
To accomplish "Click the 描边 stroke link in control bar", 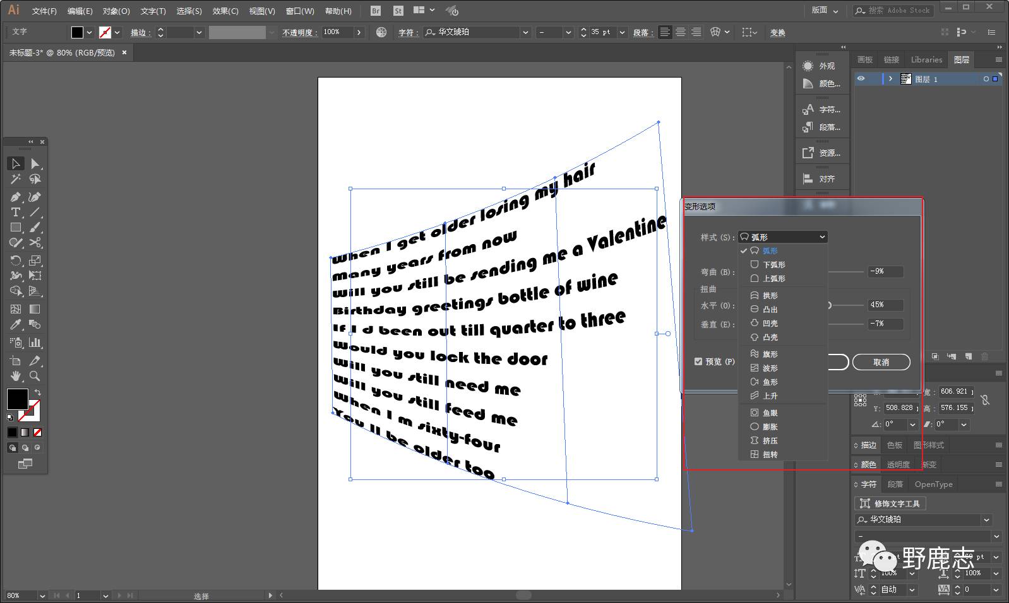I will (x=140, y=32).
